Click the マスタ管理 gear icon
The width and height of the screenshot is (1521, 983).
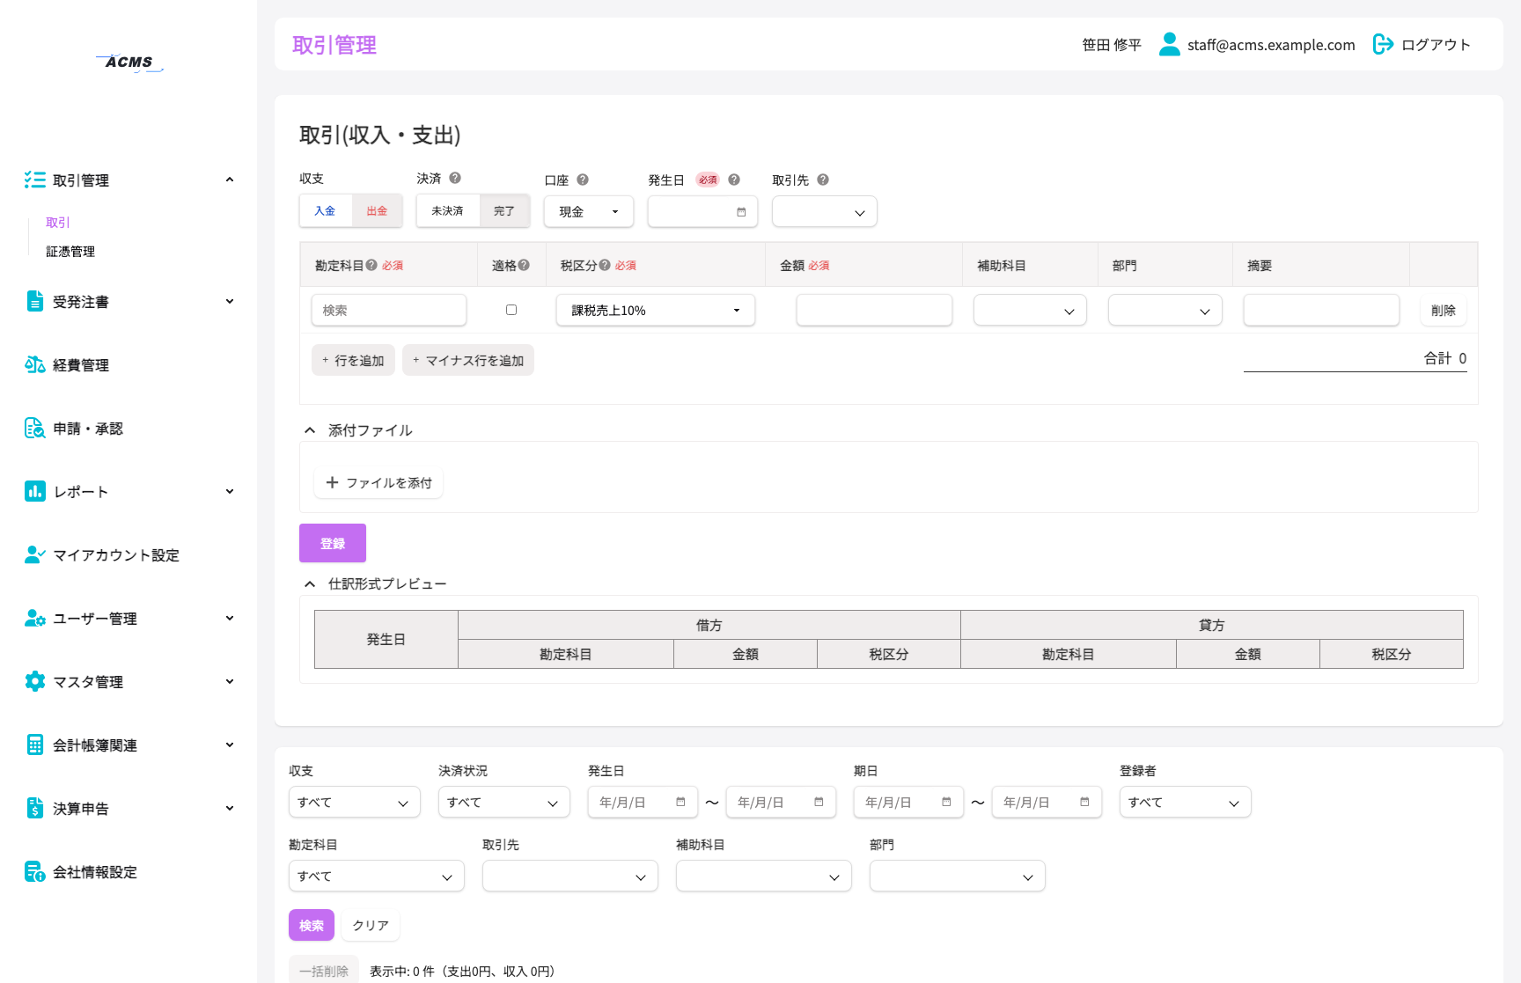(x=34, y=681)
